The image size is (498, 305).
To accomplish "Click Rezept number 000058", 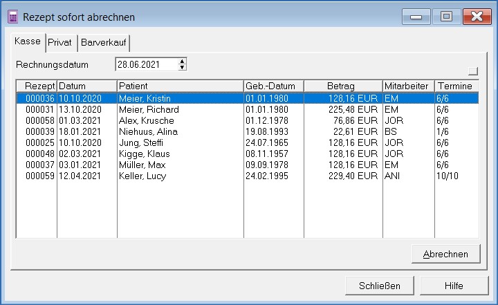I will 39,120.
